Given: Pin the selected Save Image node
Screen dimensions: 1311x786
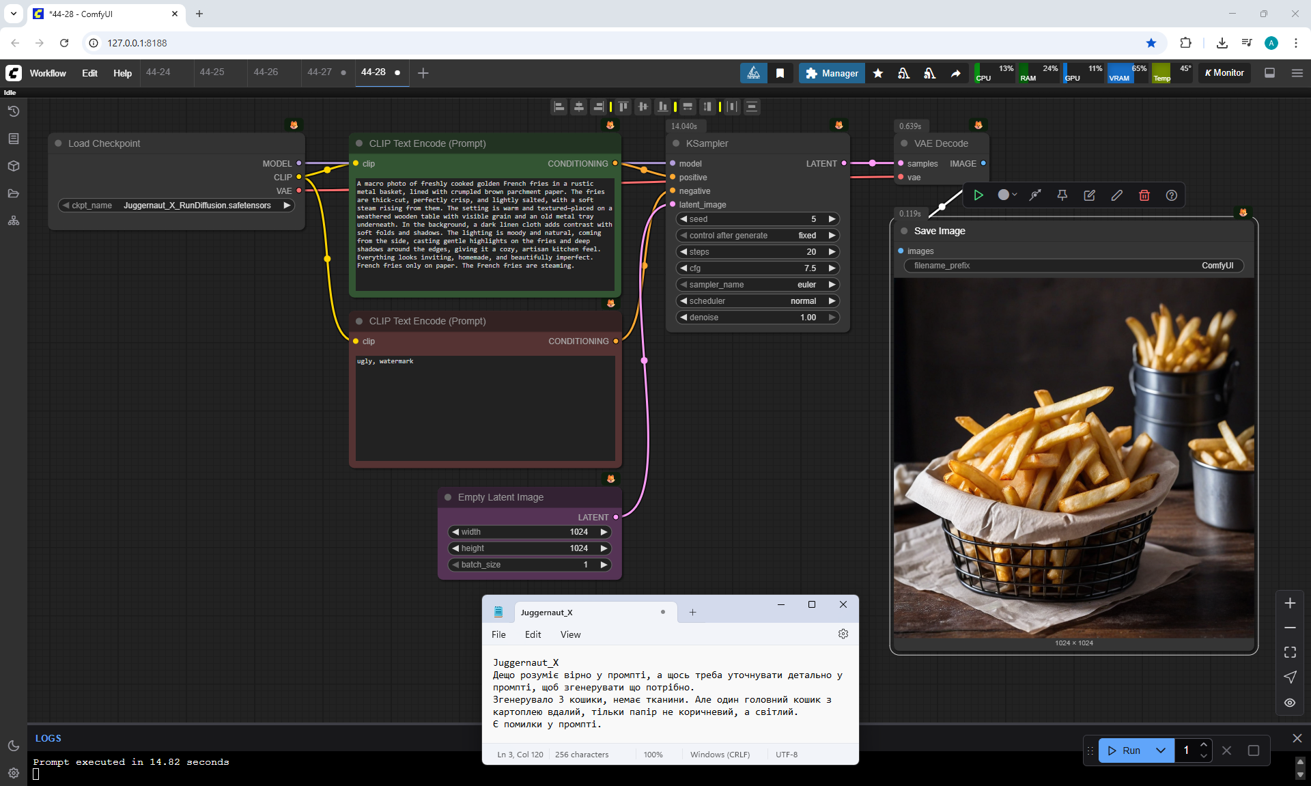Looking at the screenshot, I should 1062,195.
